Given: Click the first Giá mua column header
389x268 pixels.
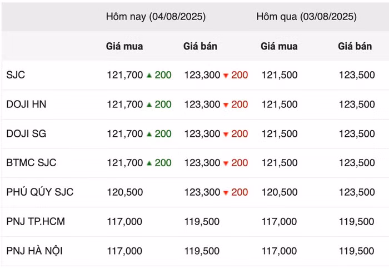Looking at the screenshot, I should (124, 46).
